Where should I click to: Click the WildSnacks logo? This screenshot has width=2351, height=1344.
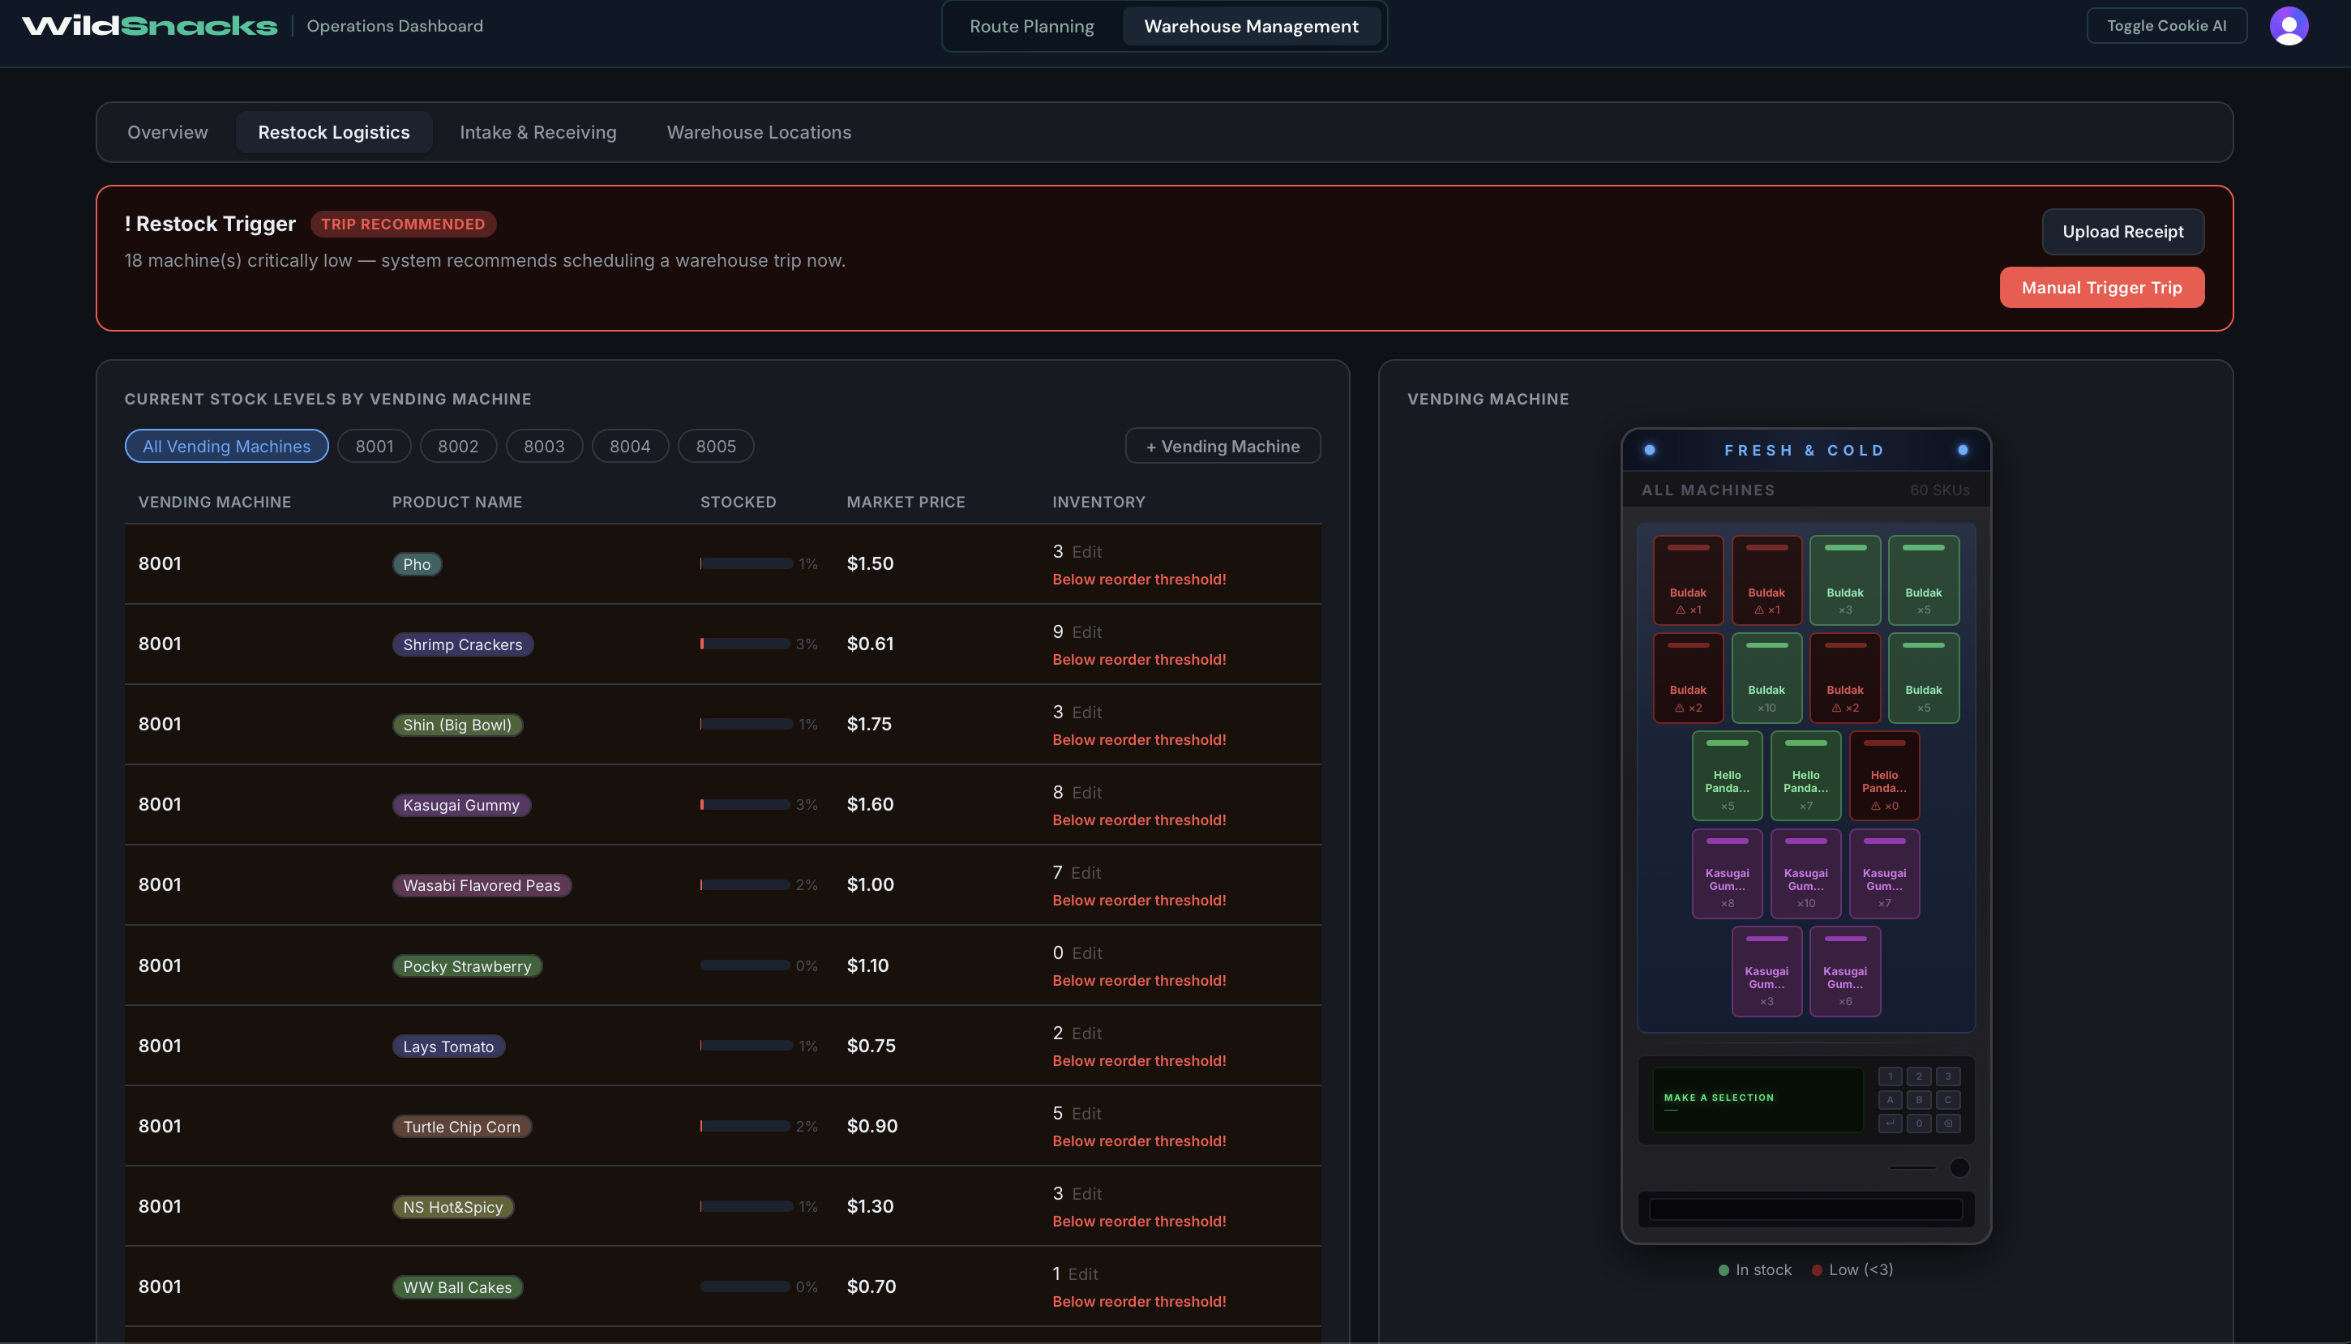149,26
